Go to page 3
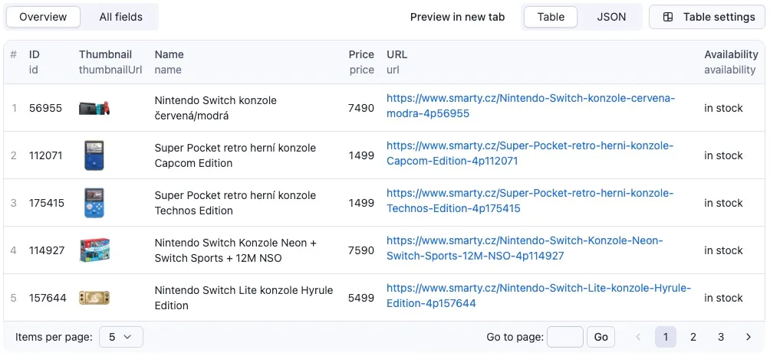770x356 pixels. tap(720, 337)
